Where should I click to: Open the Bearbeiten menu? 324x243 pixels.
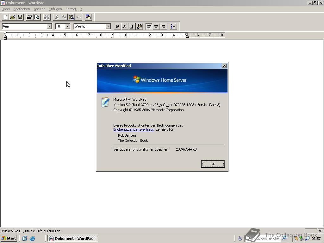click(x=22, y=9)
